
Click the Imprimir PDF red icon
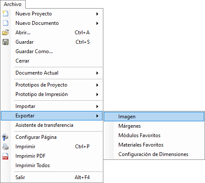(6, 156)
